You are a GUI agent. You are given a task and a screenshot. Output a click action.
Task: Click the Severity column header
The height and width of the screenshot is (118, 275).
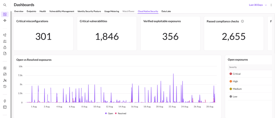[233, 67]
